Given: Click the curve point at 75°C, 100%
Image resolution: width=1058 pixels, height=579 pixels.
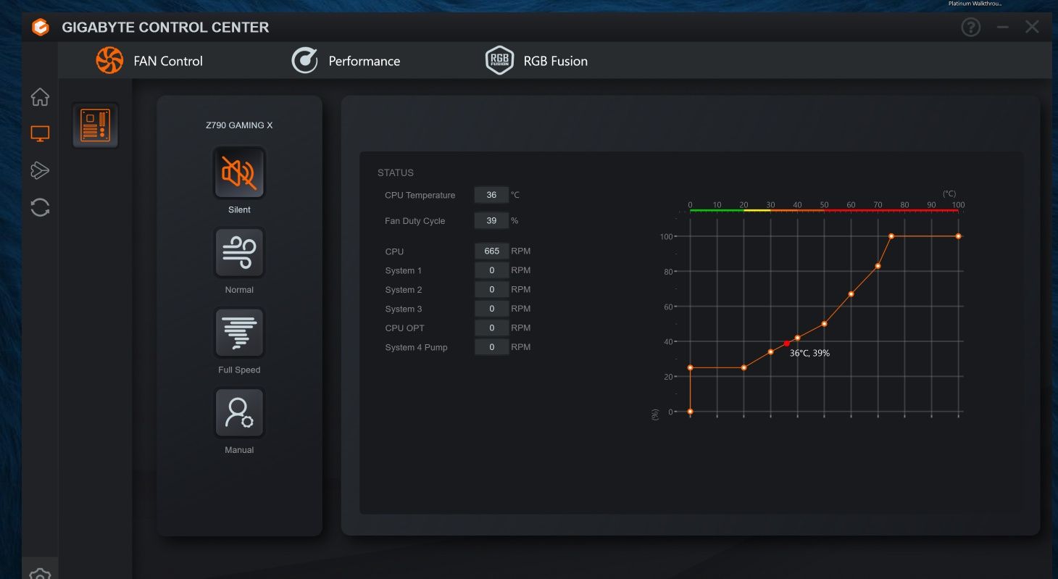Looking at the screenshot, I should coord(891,236).
